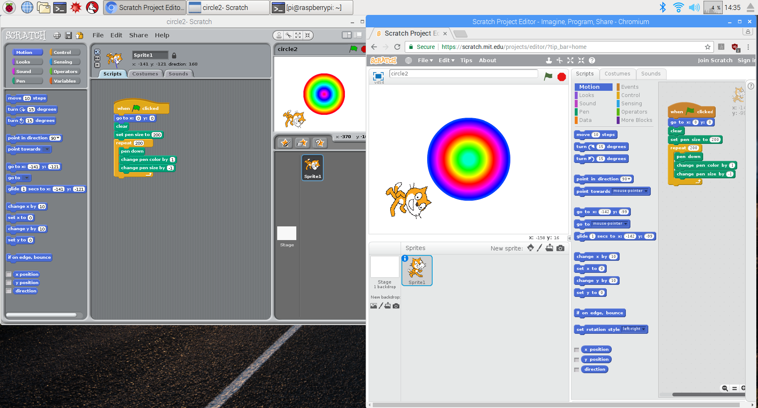Switch to the Costumes tab in Scratch 2
The image size is (758, 408).
(617, 74)
